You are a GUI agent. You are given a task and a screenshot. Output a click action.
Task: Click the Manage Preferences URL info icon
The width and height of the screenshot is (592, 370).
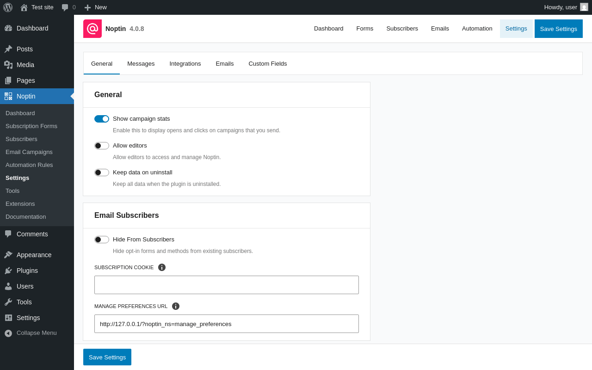[176, 306]
